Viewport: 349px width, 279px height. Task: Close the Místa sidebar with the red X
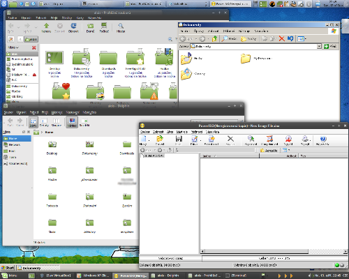(x=34, y=47)
